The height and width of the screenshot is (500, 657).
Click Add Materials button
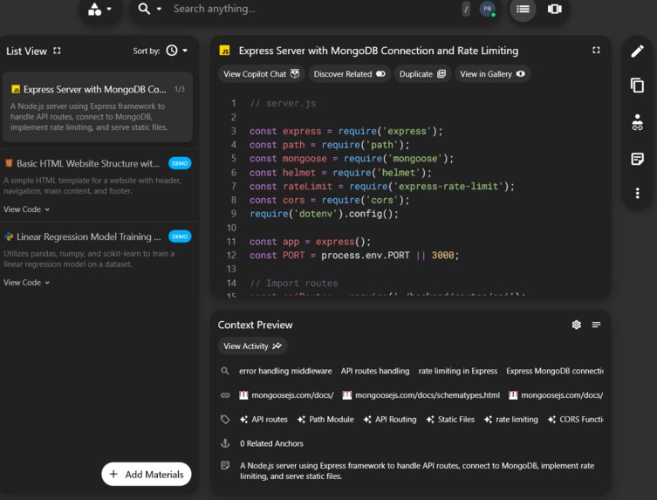pyautogui.click(x=147, y=474)
